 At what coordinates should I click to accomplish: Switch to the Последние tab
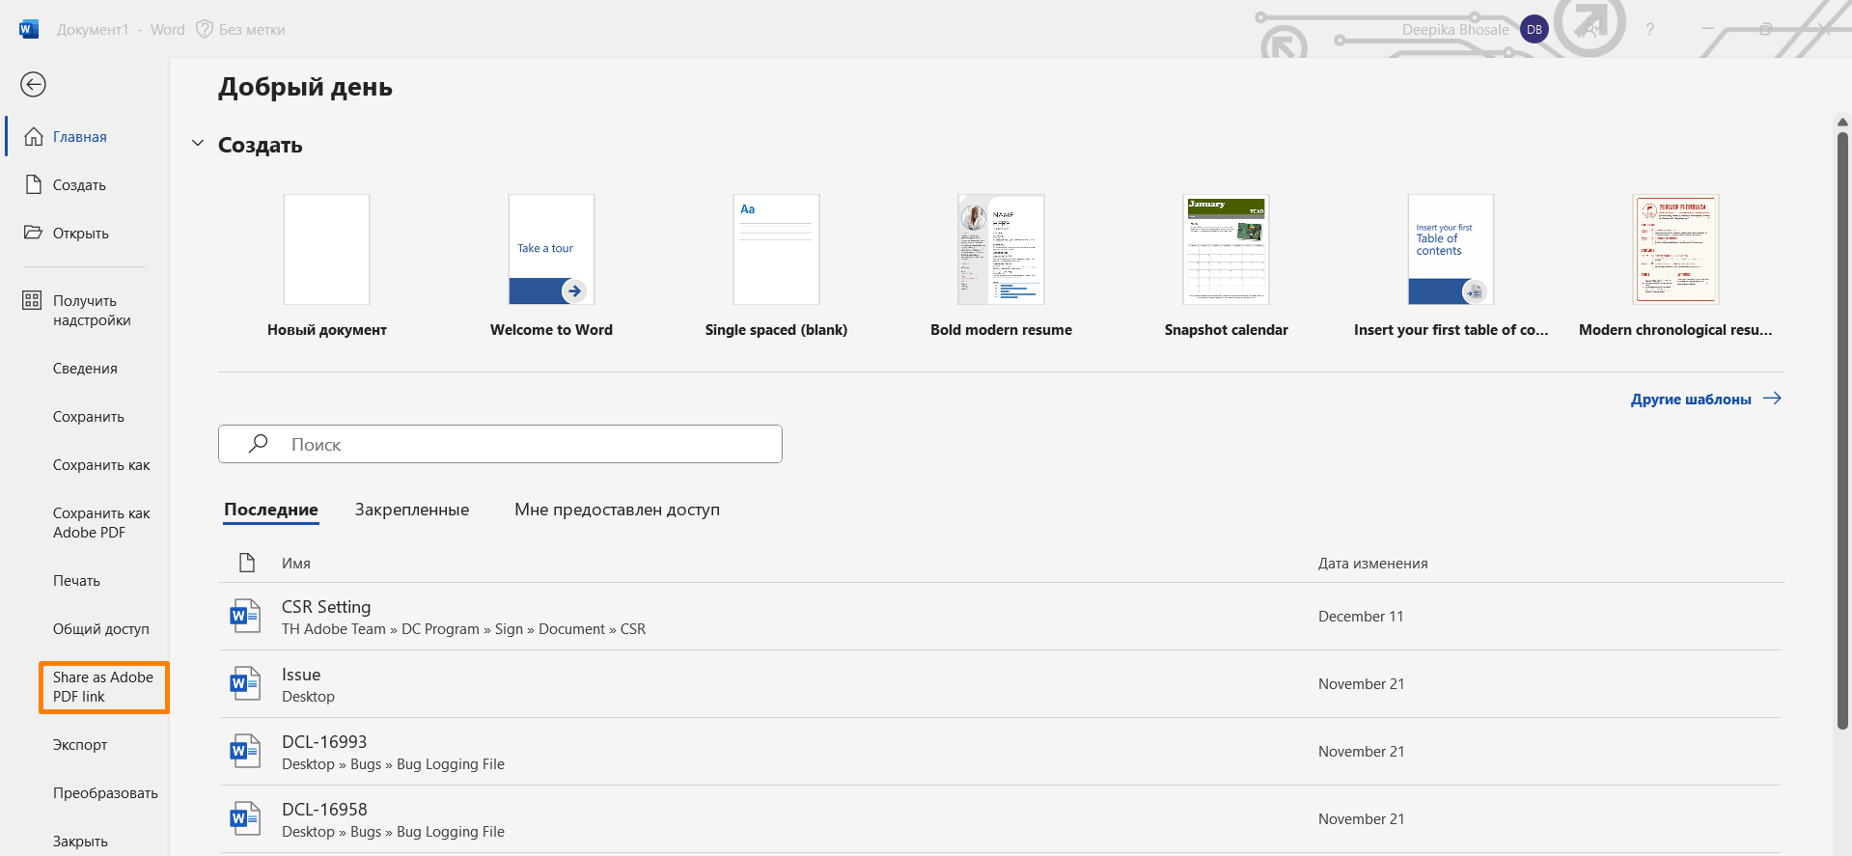coord(271,510)
